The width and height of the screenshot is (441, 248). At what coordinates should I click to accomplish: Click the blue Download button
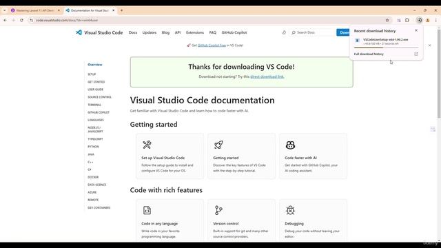point(343,32)
